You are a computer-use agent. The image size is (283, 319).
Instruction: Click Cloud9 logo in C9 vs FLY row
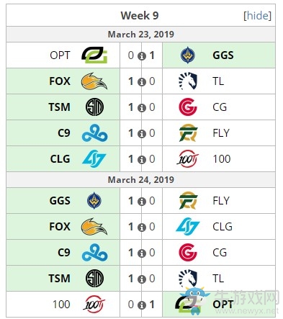94,132
